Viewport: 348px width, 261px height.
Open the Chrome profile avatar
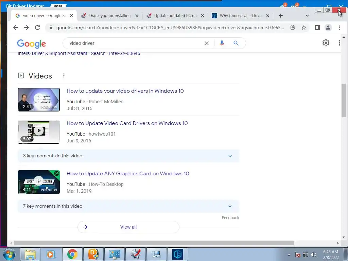click(328, 28)
